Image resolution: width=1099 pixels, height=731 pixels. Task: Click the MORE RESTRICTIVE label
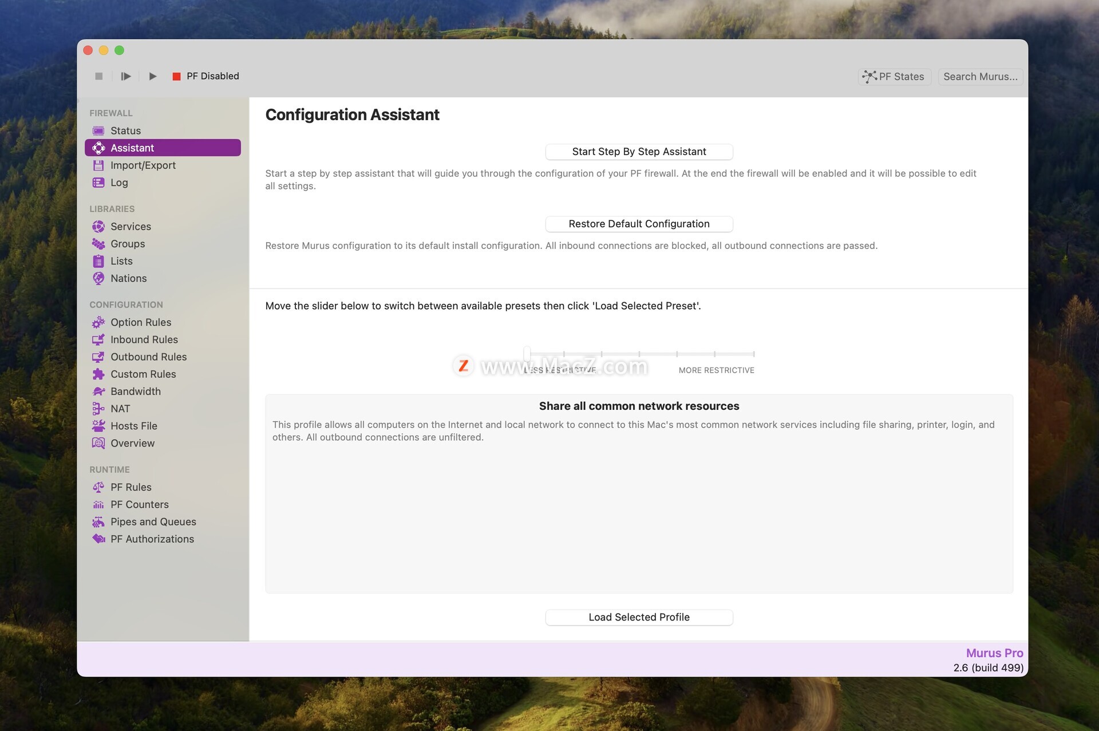tap(716, 370)
